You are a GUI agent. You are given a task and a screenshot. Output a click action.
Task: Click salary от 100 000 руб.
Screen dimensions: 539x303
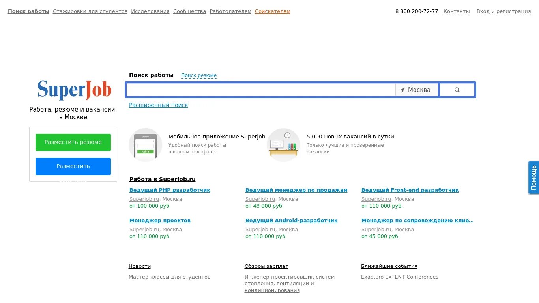click(x=150, y=206)
